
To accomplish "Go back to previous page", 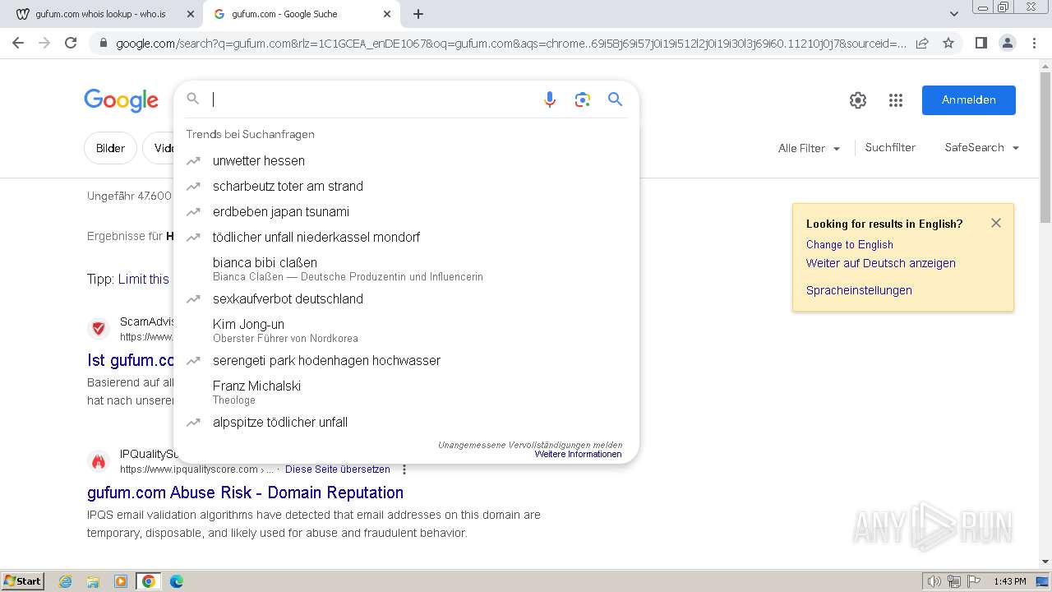I will tap(18, 43).
